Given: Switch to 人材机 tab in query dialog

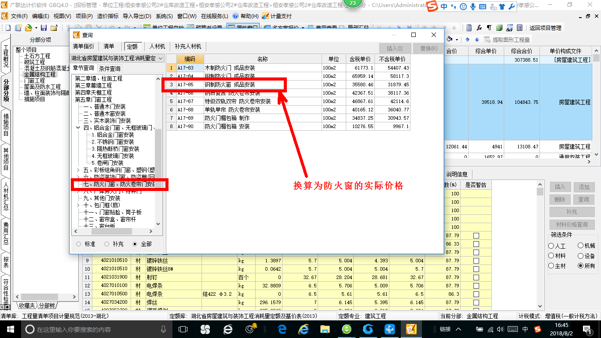Looking at the screenshot, I should (x=157, y=46).
